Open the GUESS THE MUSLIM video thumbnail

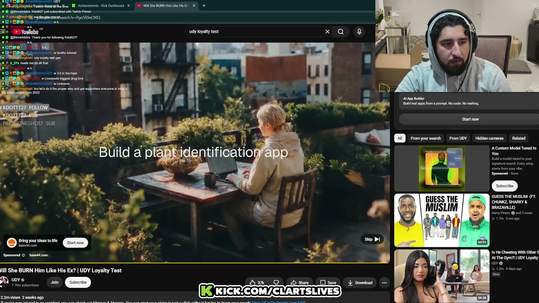point(442,220)
